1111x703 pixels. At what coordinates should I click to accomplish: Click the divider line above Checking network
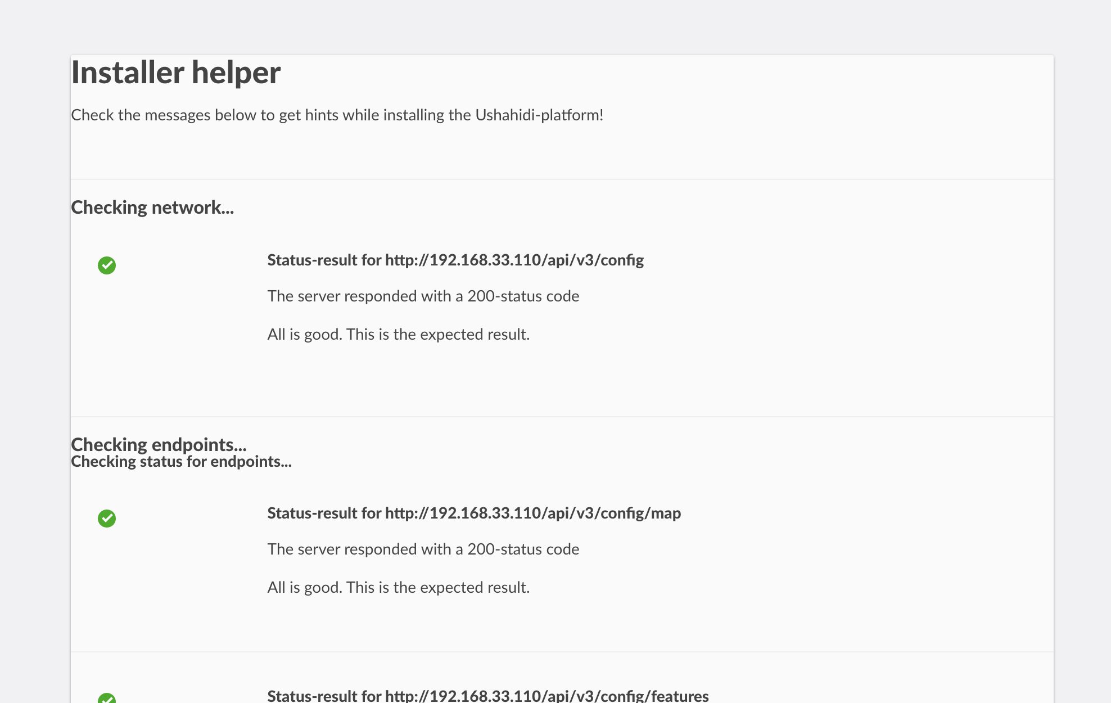click(x=562, y=179)
